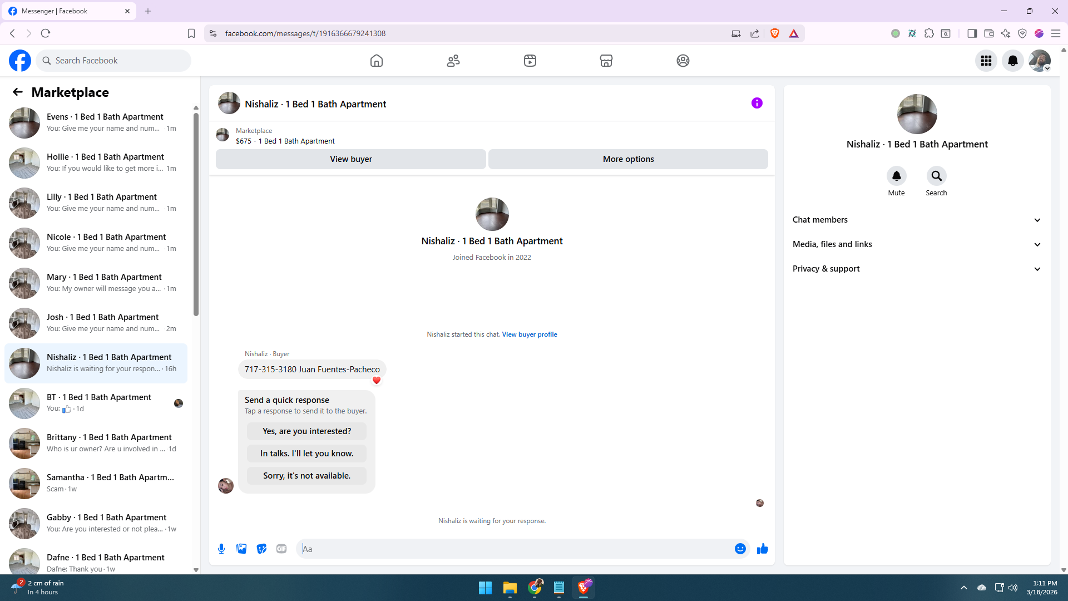Image resolution: width=1068 pixels, height=601 pixels.
Task: Open the Facebook Marketplace storefront icon
Action: tap(606, 61)
